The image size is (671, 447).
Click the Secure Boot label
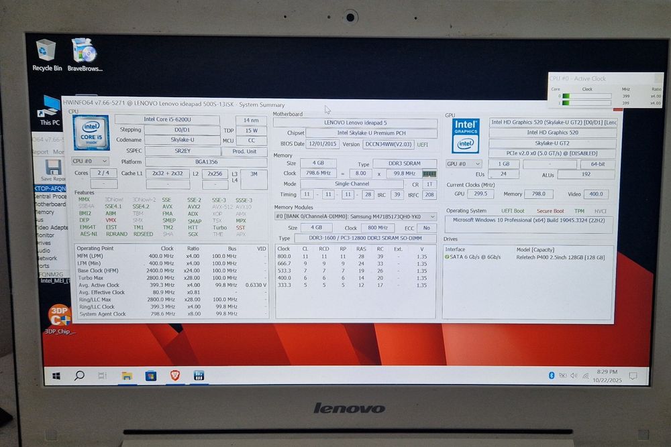550,211
